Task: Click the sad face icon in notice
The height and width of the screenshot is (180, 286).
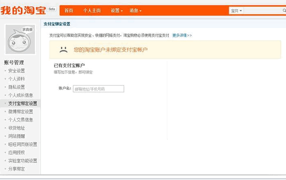Action: coord(63,49)
